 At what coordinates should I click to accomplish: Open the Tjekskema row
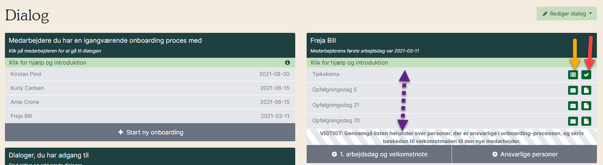click(452, 74)
